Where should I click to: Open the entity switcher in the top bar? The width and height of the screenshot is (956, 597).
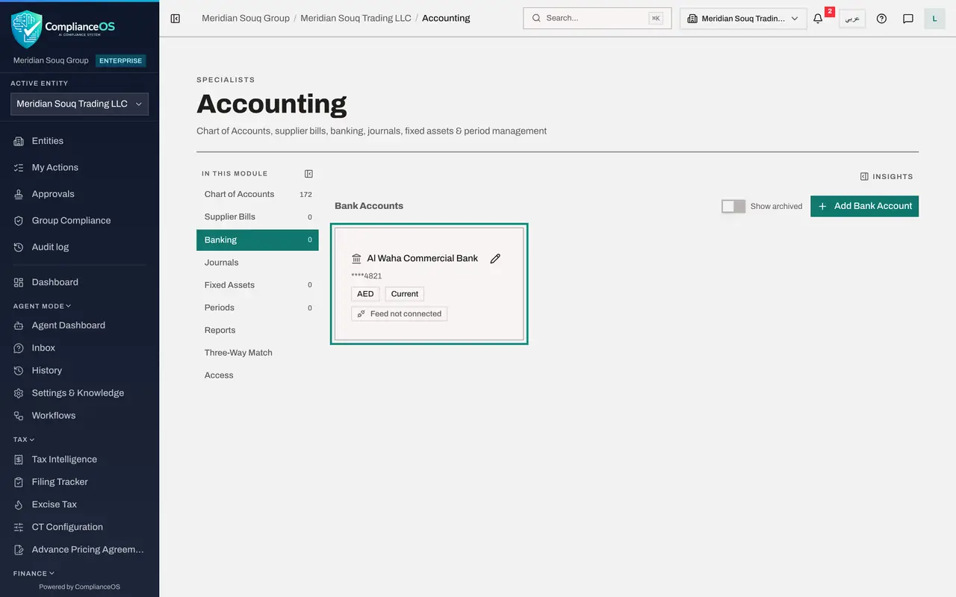click(x=743, y=19)
